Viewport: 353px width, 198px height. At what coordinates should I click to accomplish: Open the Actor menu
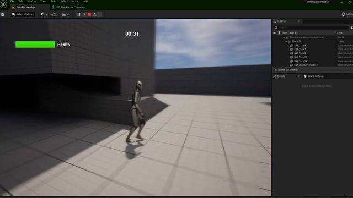(x=75, y=1)
